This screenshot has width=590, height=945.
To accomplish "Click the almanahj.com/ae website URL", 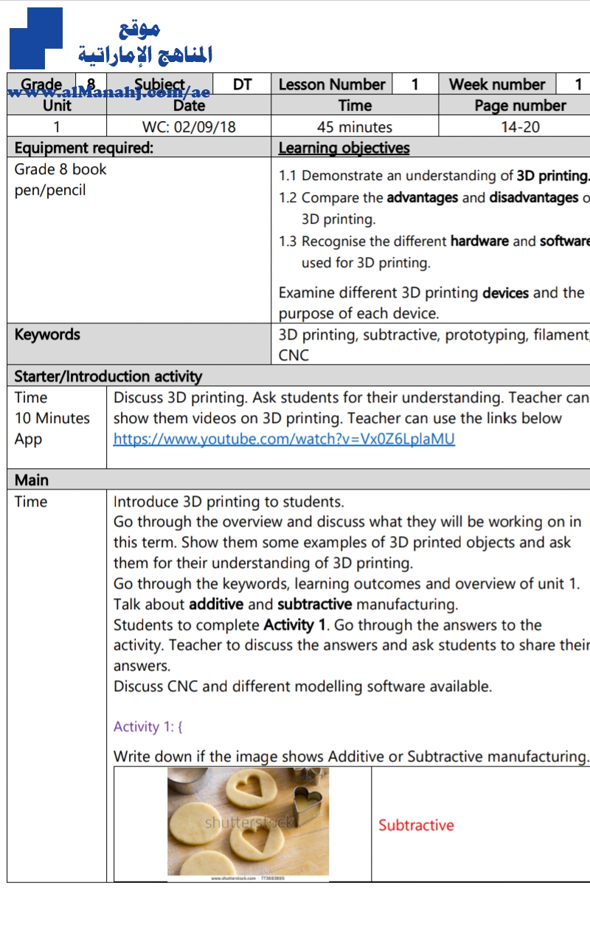I will (x=108, y=92).
